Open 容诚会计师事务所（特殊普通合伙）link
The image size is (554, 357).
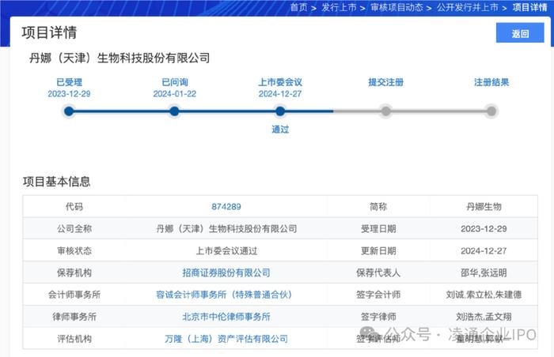click(x=226, y=295)
